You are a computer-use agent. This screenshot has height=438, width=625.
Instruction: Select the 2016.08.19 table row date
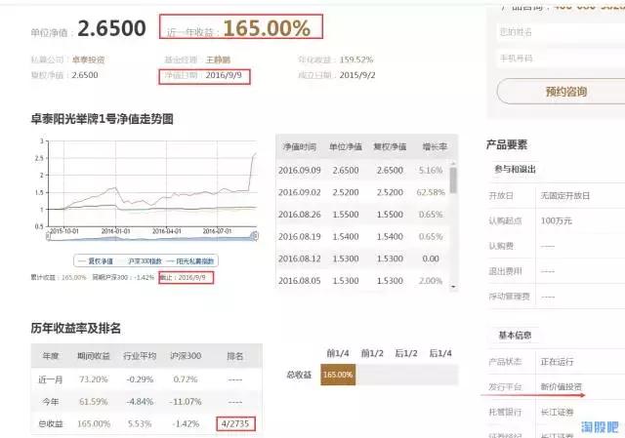300,236
